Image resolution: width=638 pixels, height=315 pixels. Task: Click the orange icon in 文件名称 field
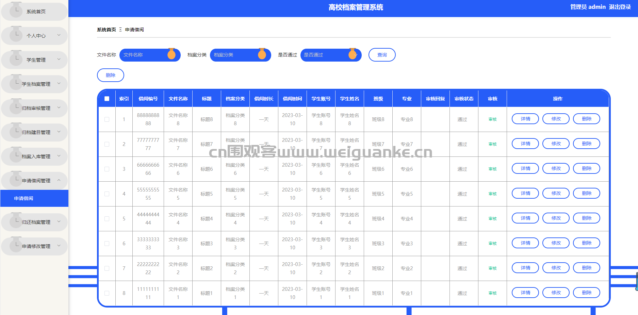pos(171,54)
